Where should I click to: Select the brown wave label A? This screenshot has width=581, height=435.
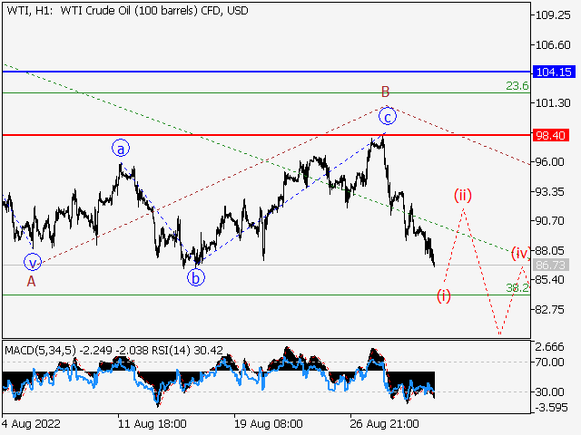(x=31, y=282)
